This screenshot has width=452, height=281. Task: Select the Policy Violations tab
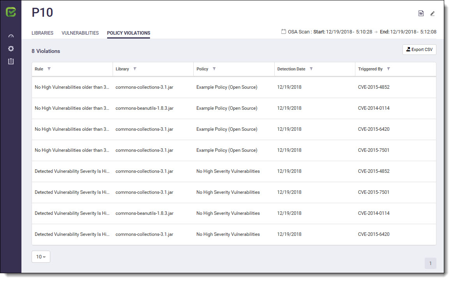coord(129,33)
